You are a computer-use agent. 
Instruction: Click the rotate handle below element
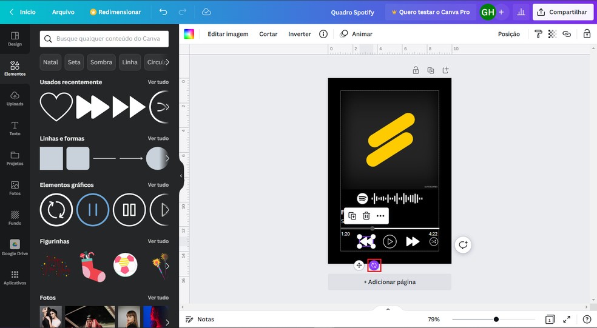(374, 265)
